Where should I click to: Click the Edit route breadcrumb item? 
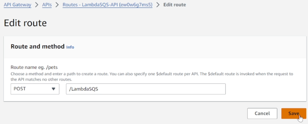pyautogui.click(x=175, y=5)
